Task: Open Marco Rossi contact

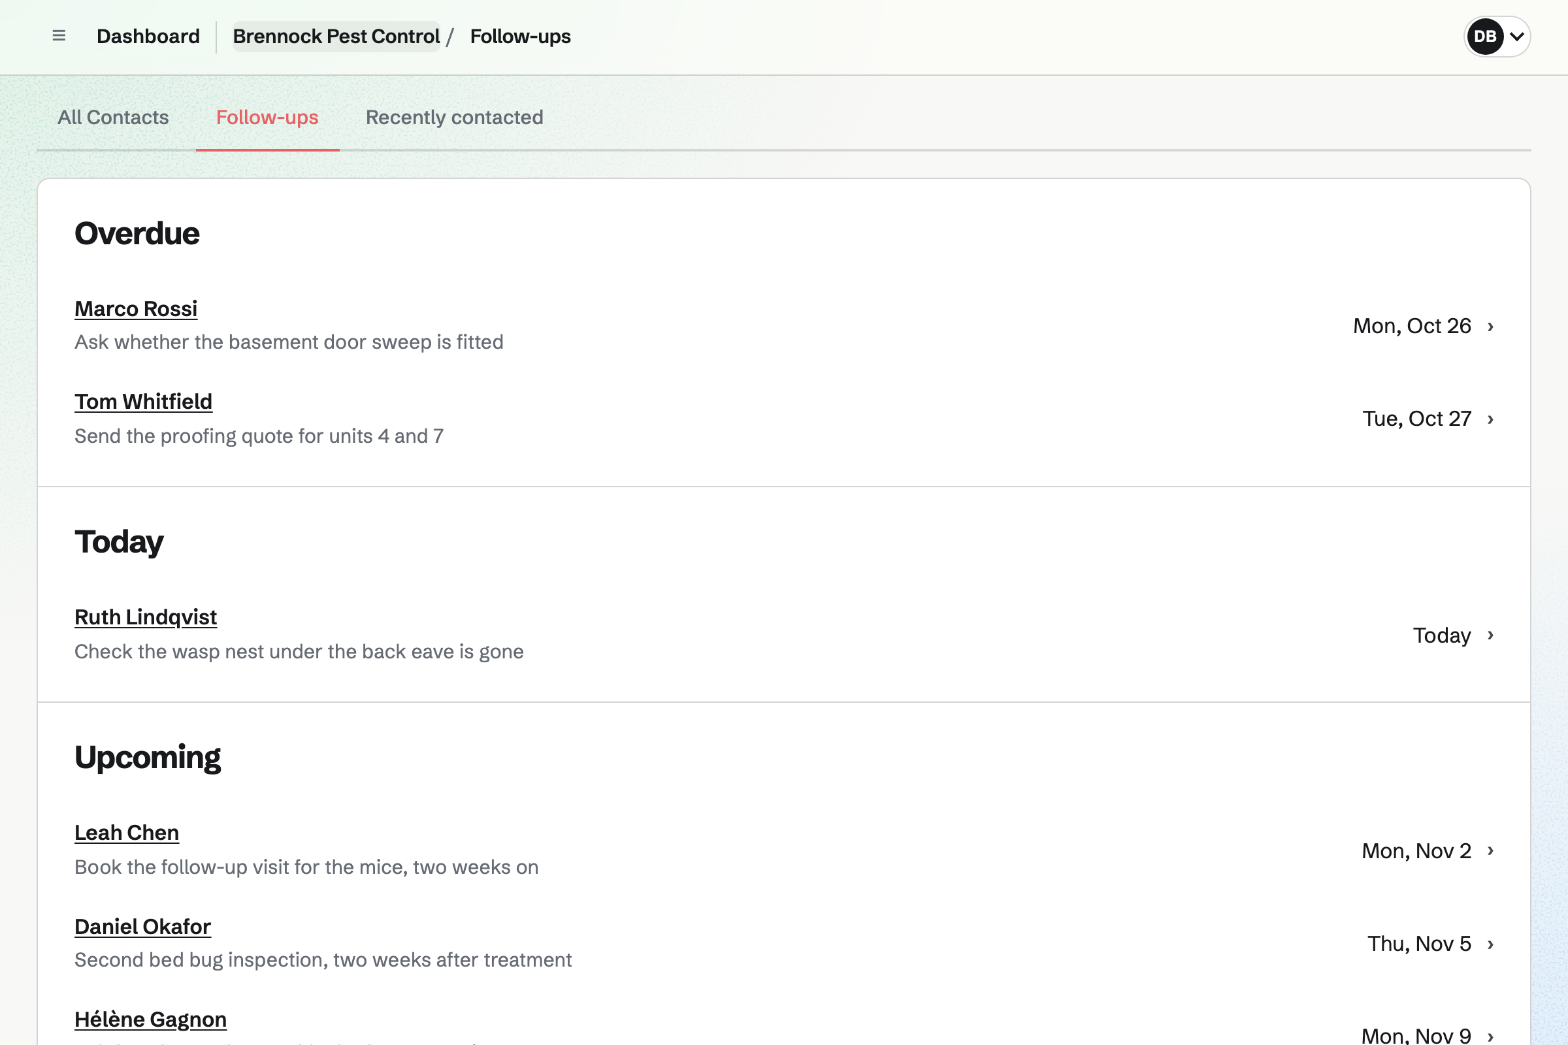Action: [136, 308]
